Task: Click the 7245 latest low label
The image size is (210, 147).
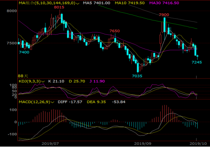Action: [197, 62]
